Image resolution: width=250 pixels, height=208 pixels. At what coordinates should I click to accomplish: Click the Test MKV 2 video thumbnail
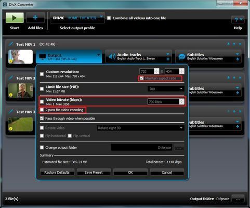click(x=20, y=90)
